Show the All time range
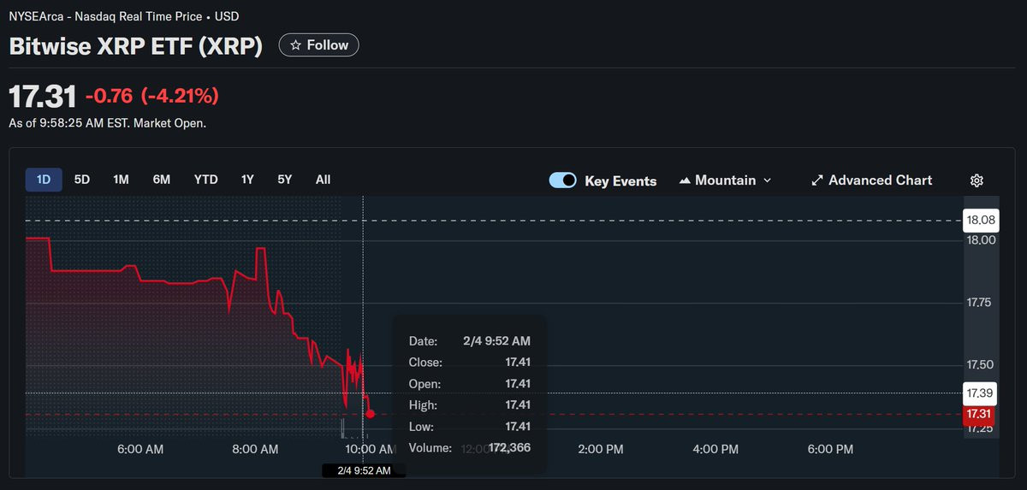This screenshot has height=490, width=1027. click(x=323, y=180)
